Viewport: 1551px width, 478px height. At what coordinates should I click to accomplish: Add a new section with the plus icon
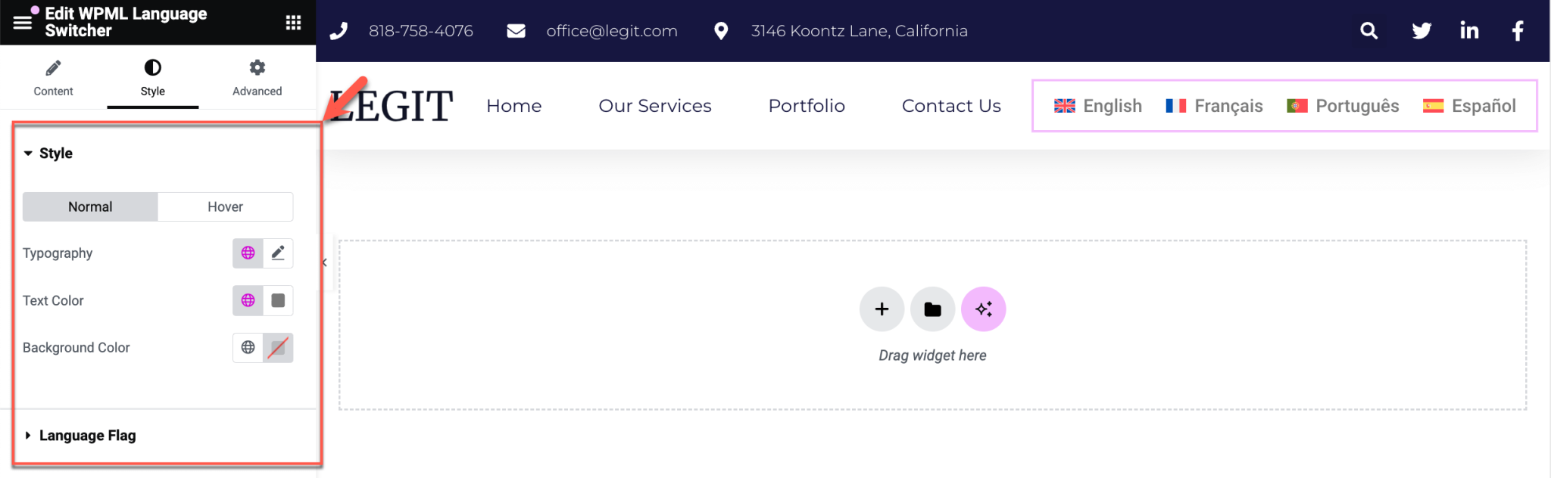[882, 309]
